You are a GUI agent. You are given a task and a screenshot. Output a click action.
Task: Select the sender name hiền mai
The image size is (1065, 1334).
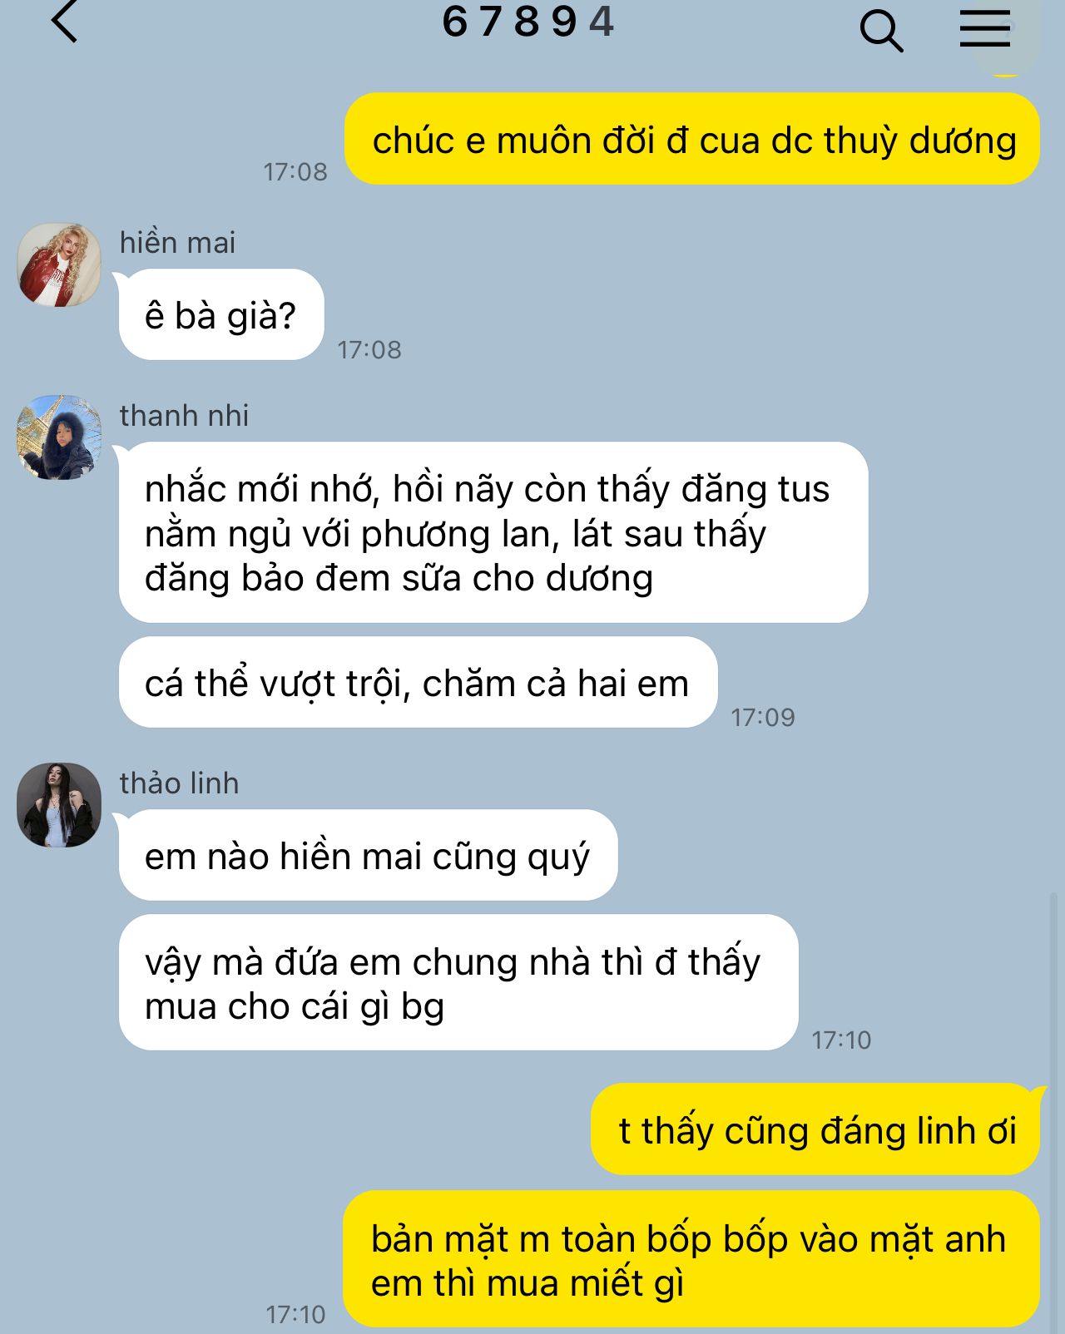(x=177, y=243)
